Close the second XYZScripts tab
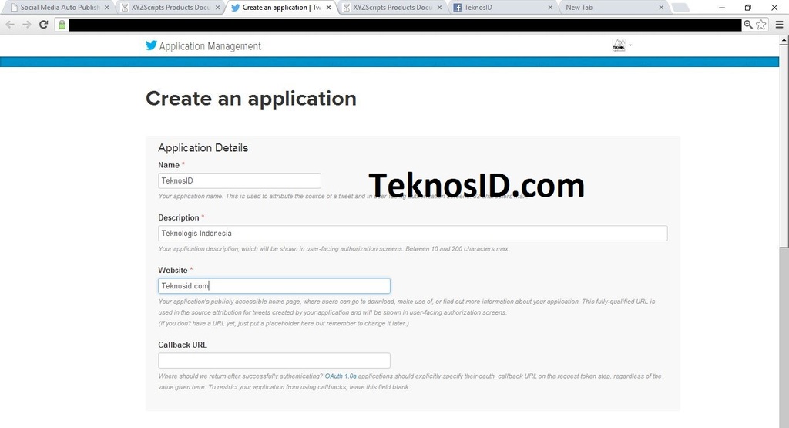The width and height of the screenshot is (789, 428). click(x=439, y=8)
